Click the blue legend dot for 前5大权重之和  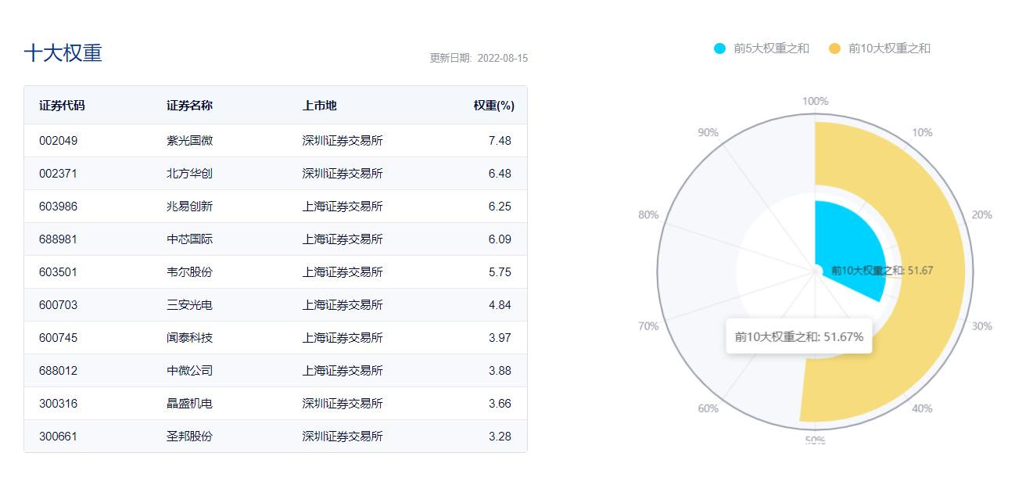click(719, 49)
